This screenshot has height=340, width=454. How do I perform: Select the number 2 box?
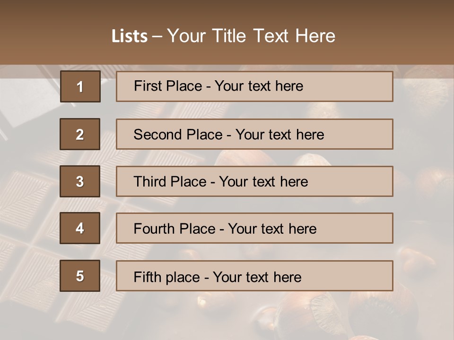point(80,134)
